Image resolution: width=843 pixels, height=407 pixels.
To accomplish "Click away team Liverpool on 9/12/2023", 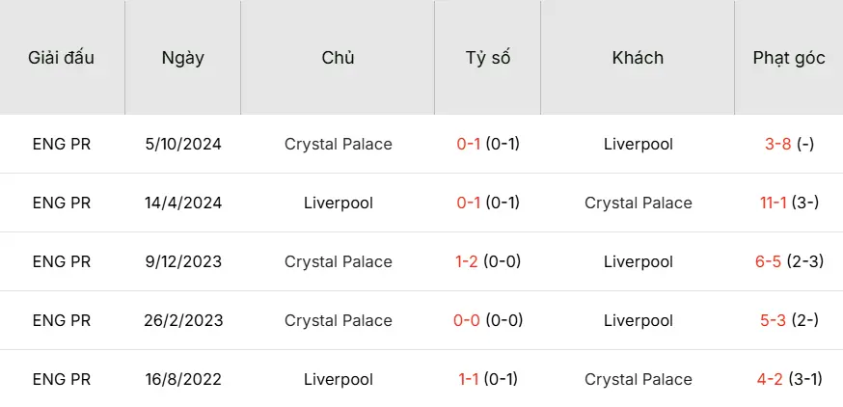I will 639,262.
